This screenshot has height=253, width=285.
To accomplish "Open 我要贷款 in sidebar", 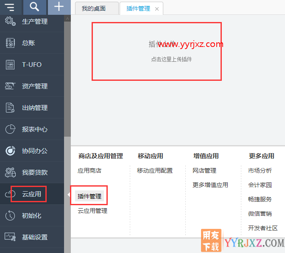I will pos(35,173).
